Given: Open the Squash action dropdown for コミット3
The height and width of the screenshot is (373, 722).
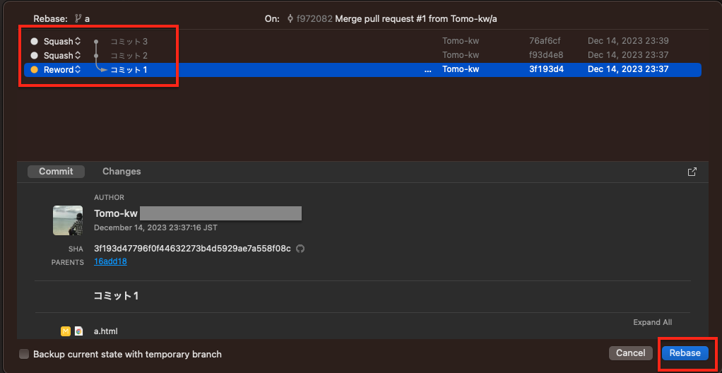Looking at the screenshot, I should click(62, 42).
